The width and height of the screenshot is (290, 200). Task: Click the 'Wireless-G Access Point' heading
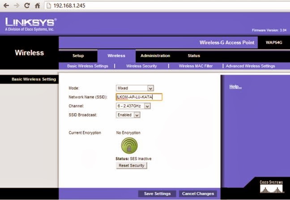(x=227, y=42)
